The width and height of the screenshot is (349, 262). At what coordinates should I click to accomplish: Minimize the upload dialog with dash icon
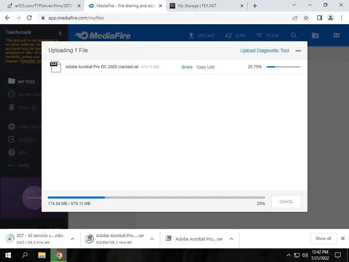click(298, 51)
